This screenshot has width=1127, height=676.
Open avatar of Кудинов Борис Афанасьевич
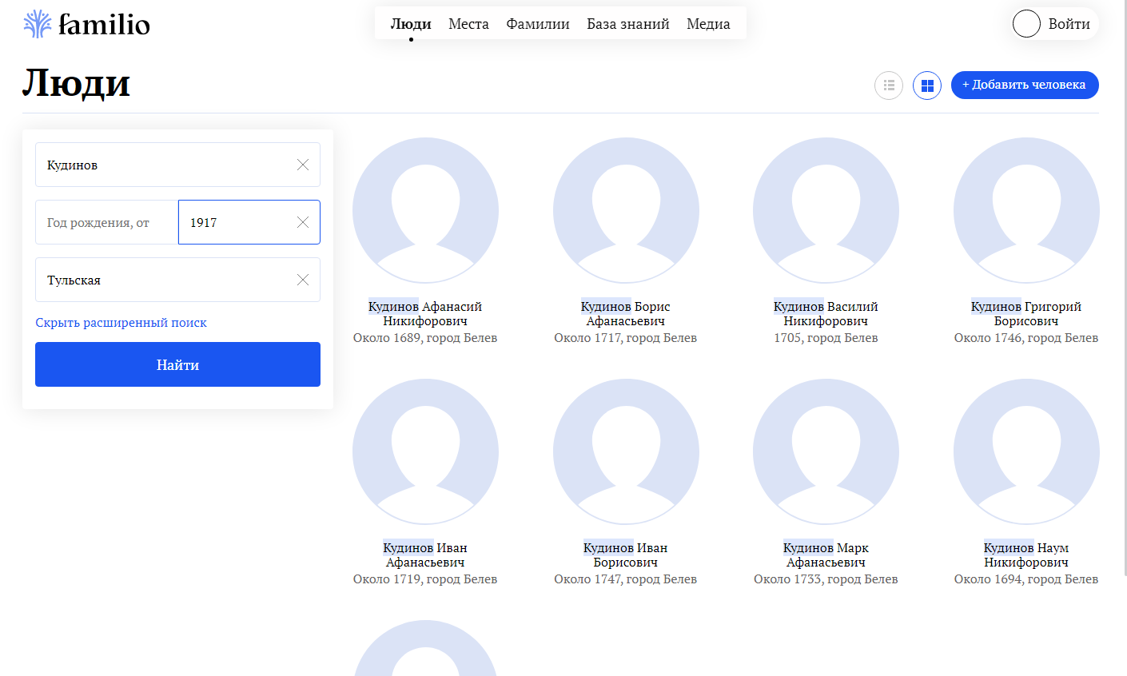click(626, 211)
